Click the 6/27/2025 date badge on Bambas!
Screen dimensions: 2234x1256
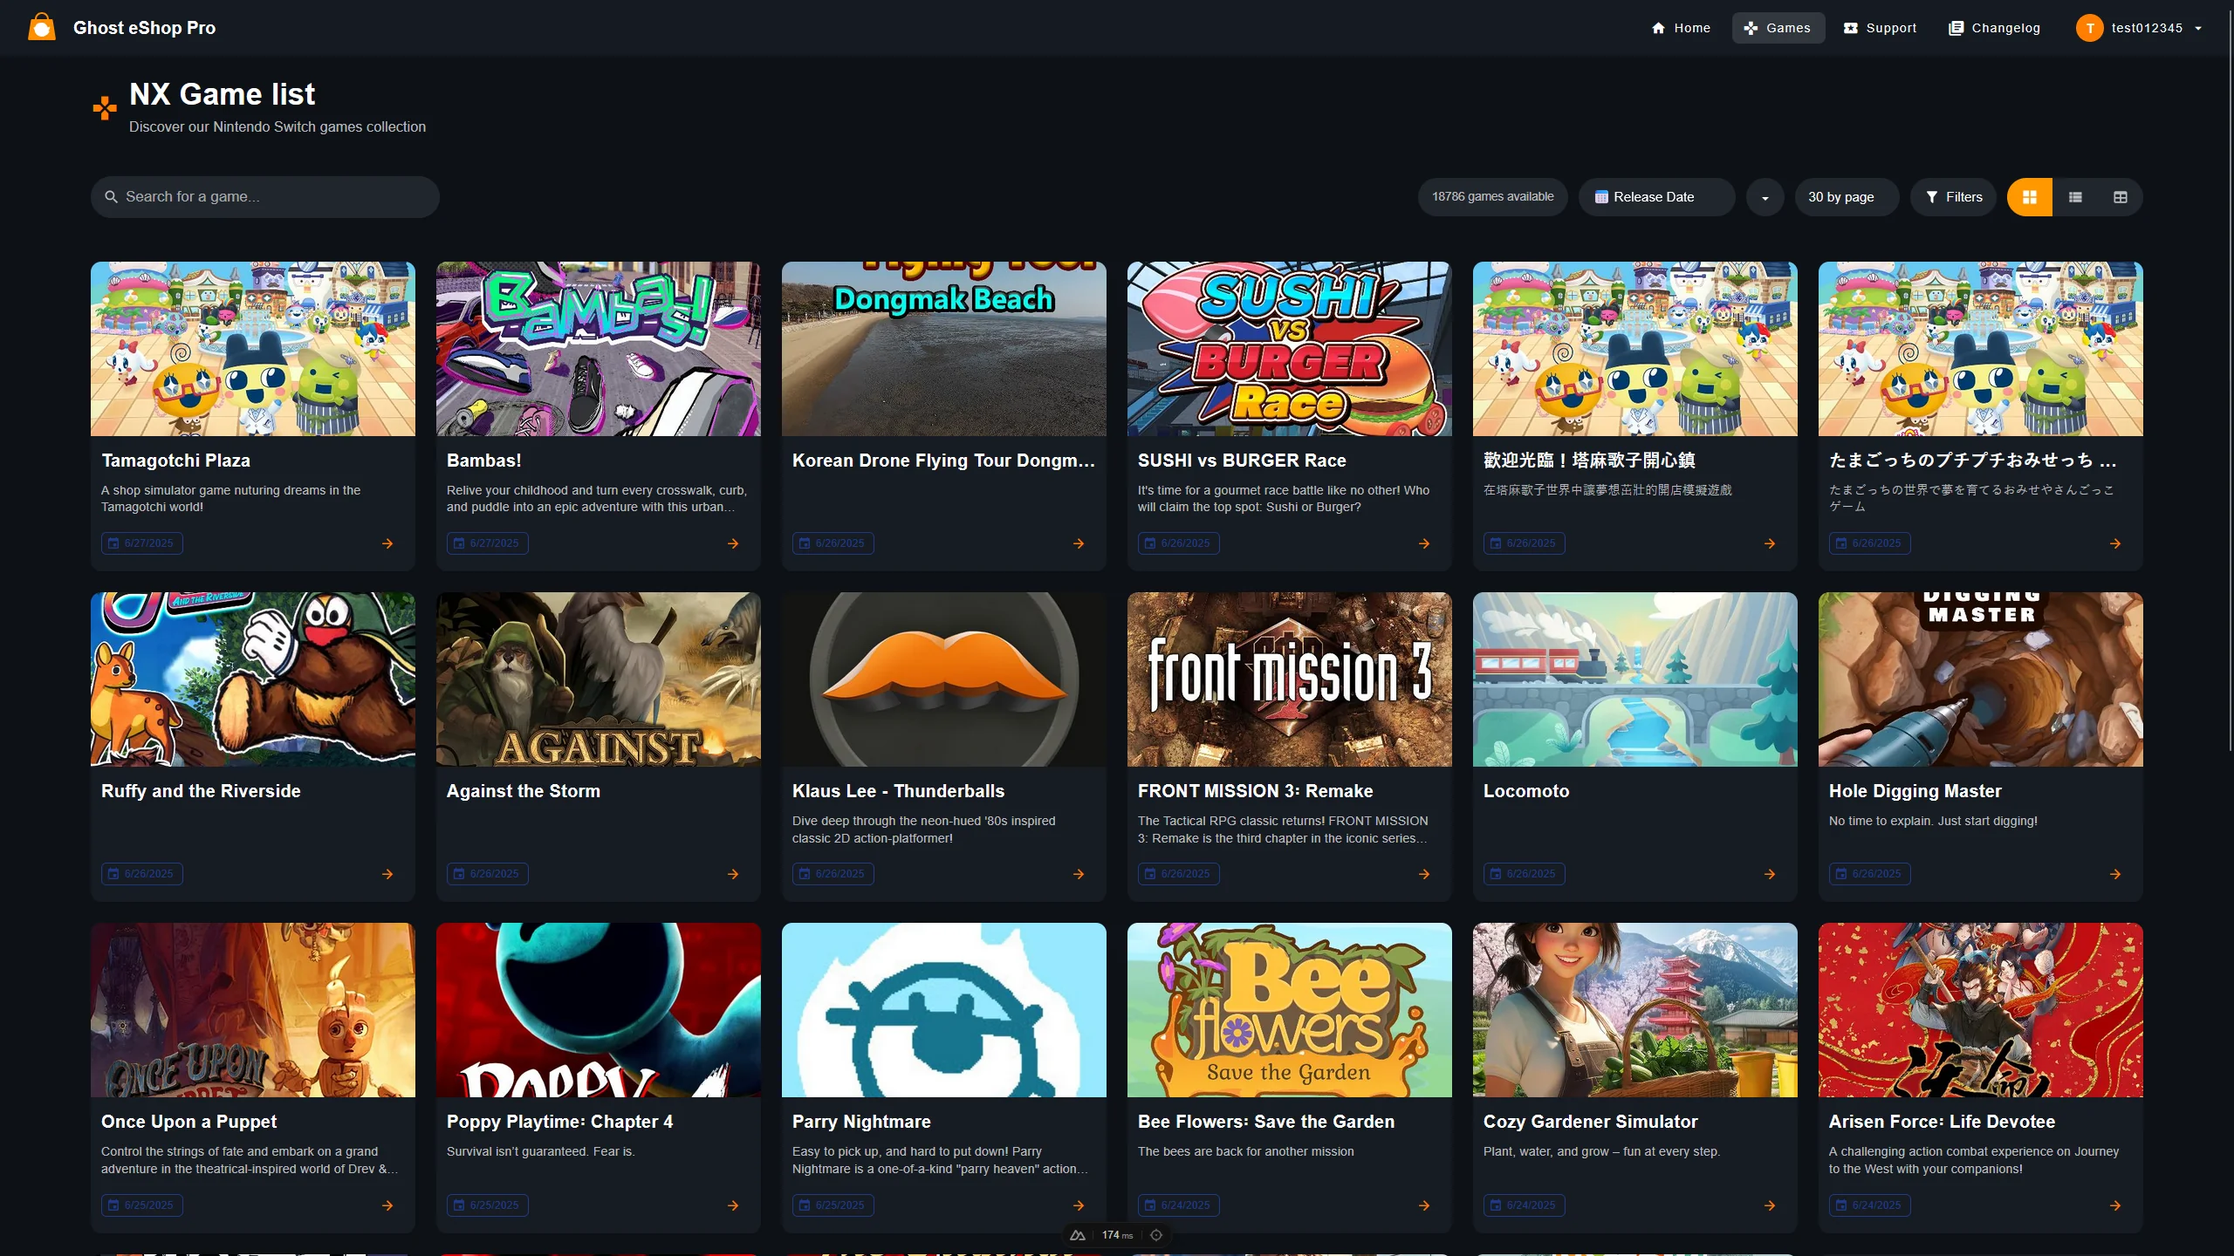[x=488, y=543]
